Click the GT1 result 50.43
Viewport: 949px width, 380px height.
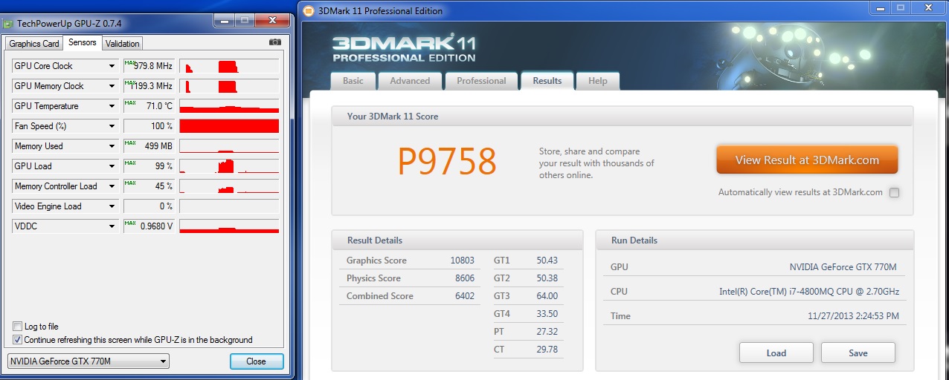pos(547,261)
